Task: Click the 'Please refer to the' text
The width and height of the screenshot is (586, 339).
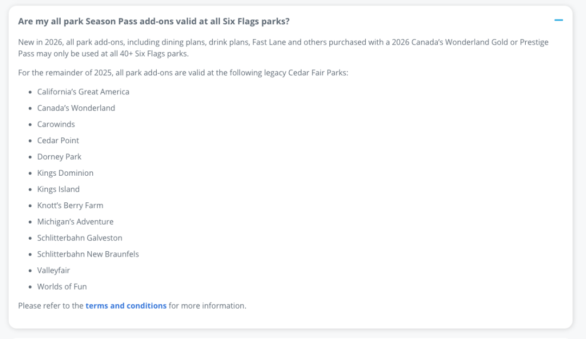Action: [50, 306]
